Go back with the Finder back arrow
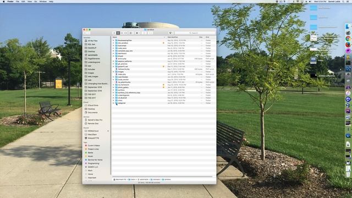Viewport: 352px width, 198px height. [x=85, y=33]
